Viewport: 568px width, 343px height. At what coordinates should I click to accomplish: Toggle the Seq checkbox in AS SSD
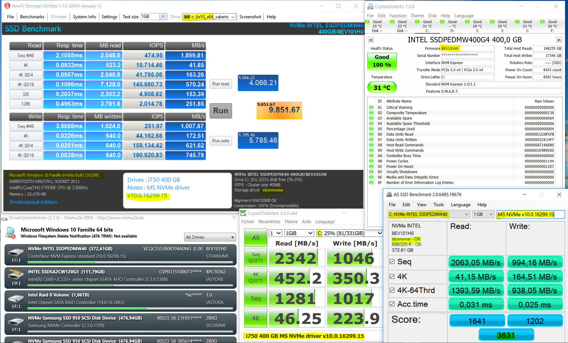[392, 262]
